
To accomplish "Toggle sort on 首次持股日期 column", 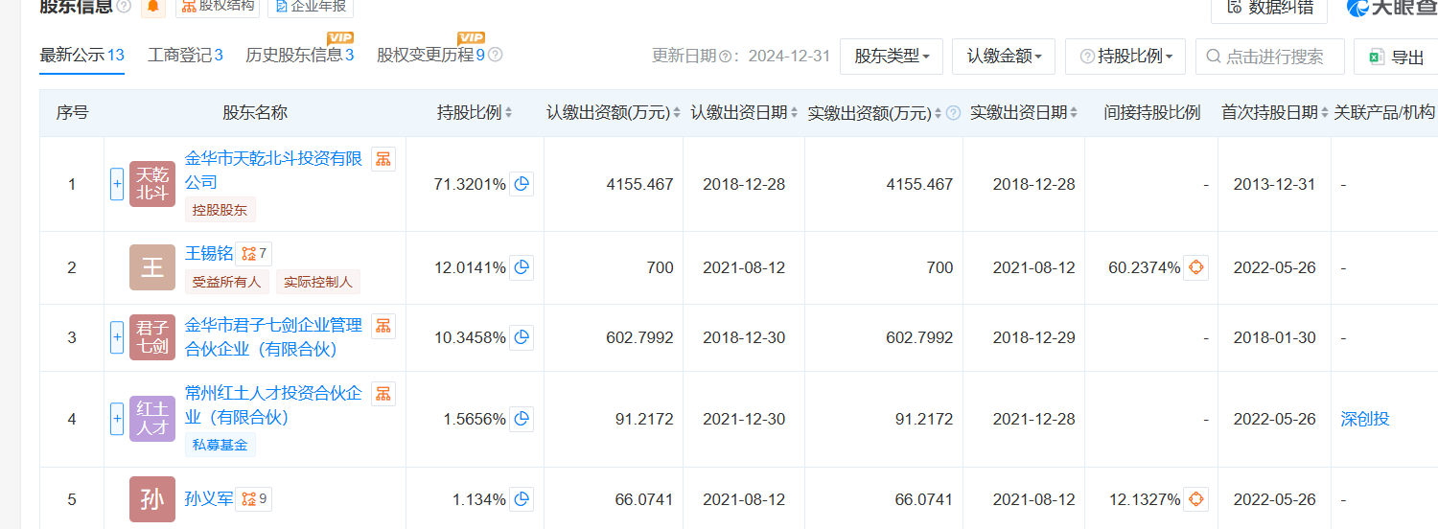I will (1324, 113).
